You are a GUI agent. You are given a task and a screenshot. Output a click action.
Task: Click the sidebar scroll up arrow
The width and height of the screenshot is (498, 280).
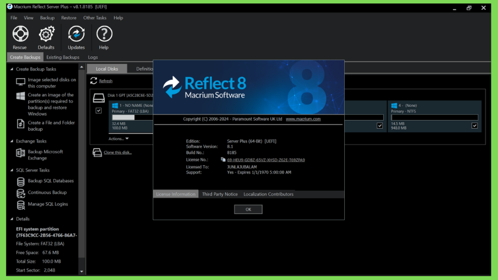pos(82,67)
